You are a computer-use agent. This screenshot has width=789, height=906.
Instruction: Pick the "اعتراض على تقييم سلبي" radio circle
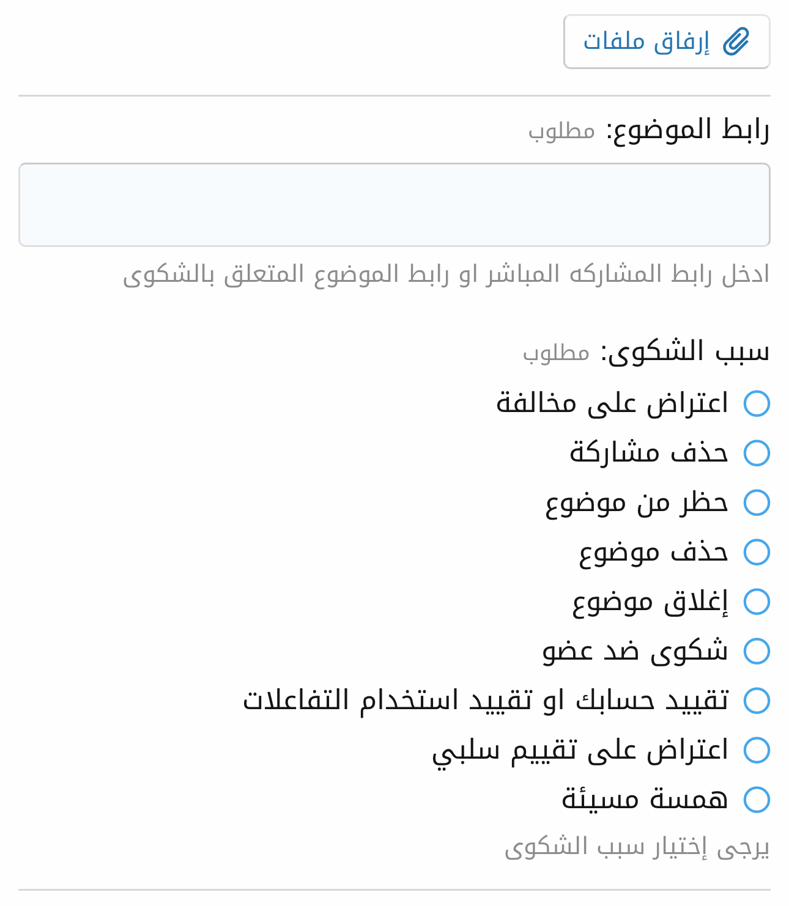(x=757, y=750)
